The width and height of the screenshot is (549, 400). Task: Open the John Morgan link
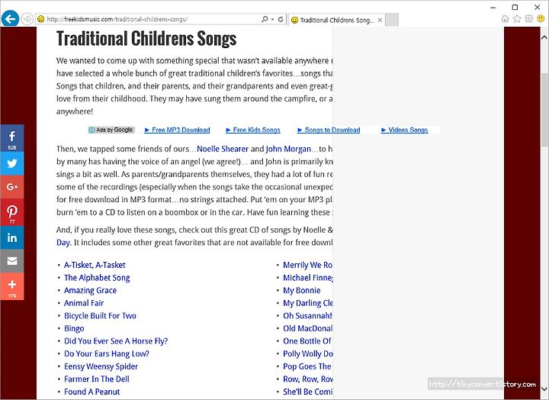click(288, 149)
